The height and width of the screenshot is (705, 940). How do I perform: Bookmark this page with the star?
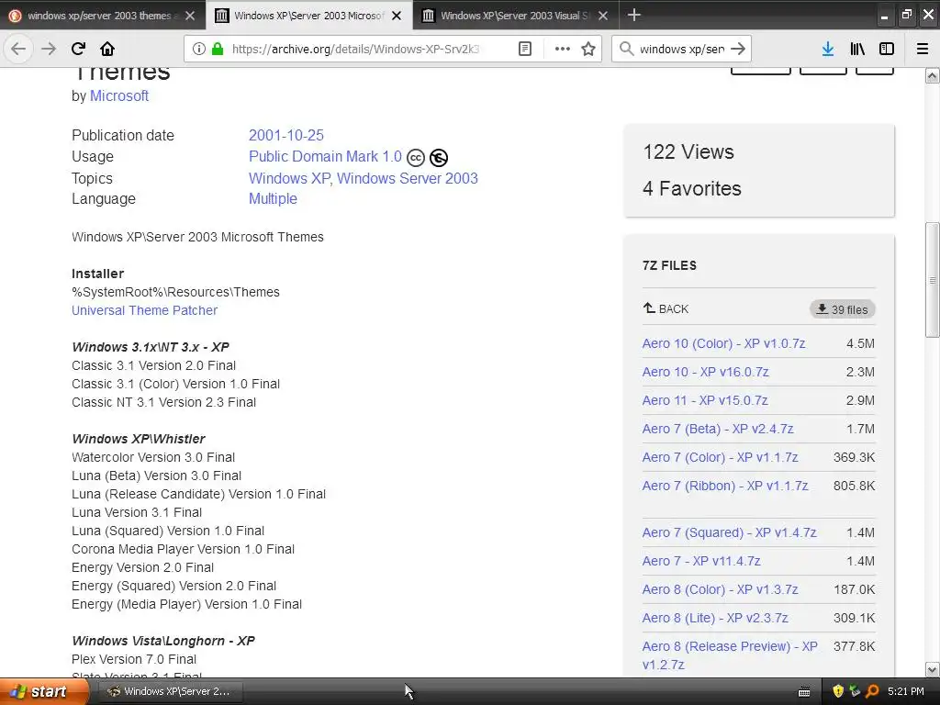pyautogui.click(x=588, y=50)
